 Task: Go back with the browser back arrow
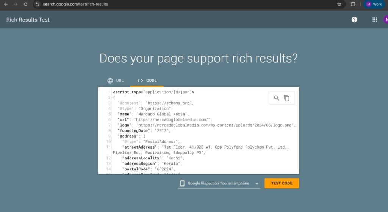tap(6, 4)
